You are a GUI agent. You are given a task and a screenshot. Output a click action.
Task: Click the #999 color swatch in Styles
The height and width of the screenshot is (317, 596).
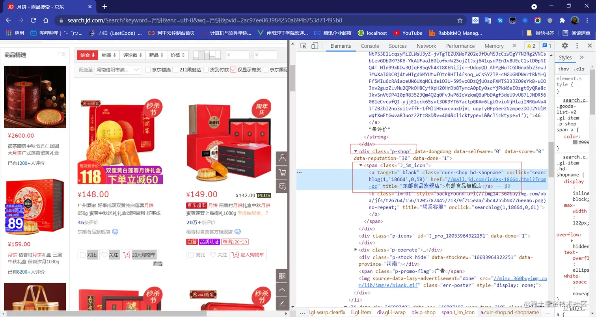576,142
